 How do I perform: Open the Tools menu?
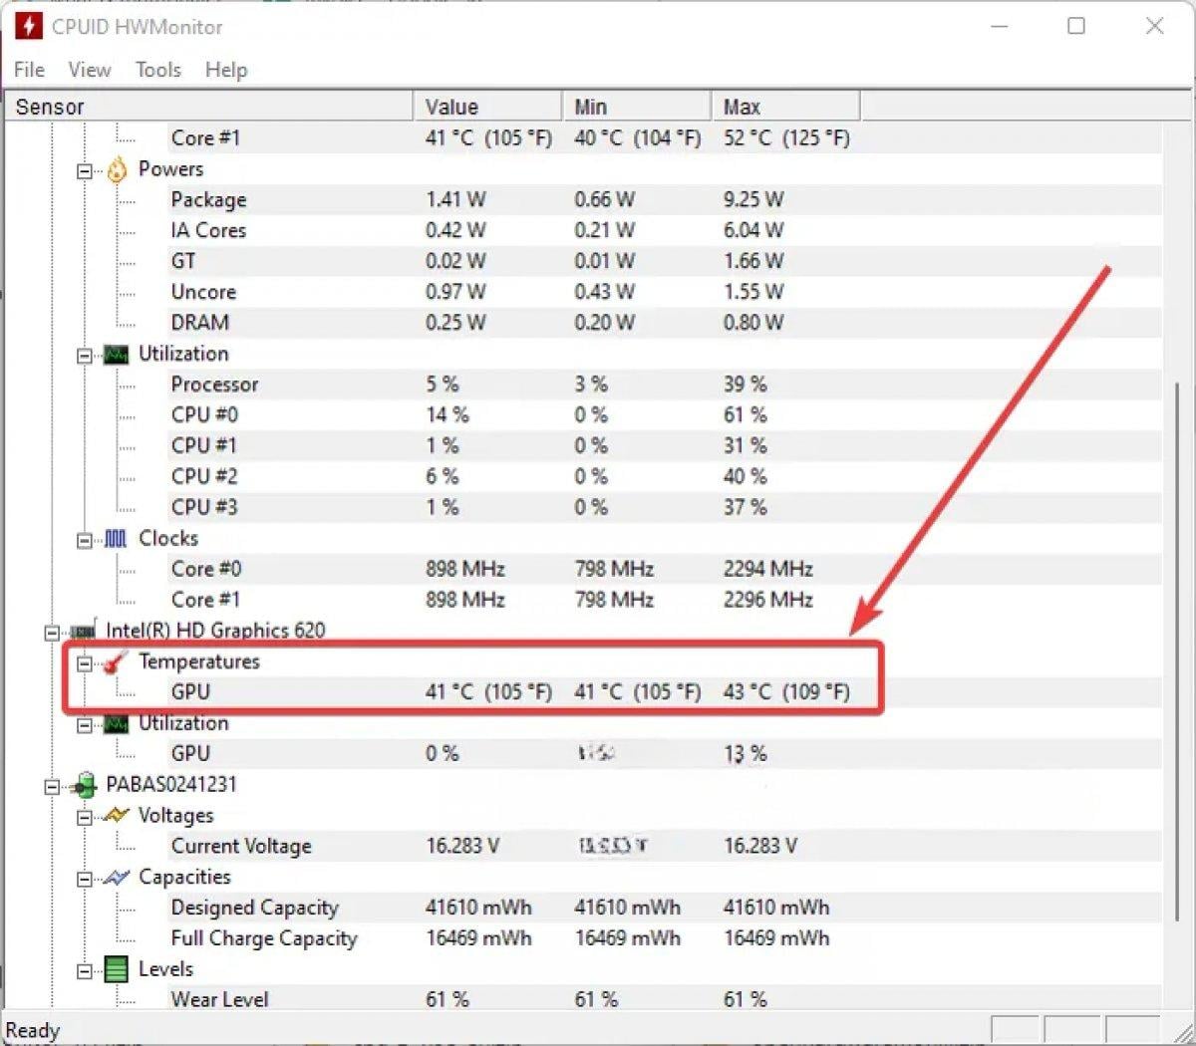tap(157, 70)
